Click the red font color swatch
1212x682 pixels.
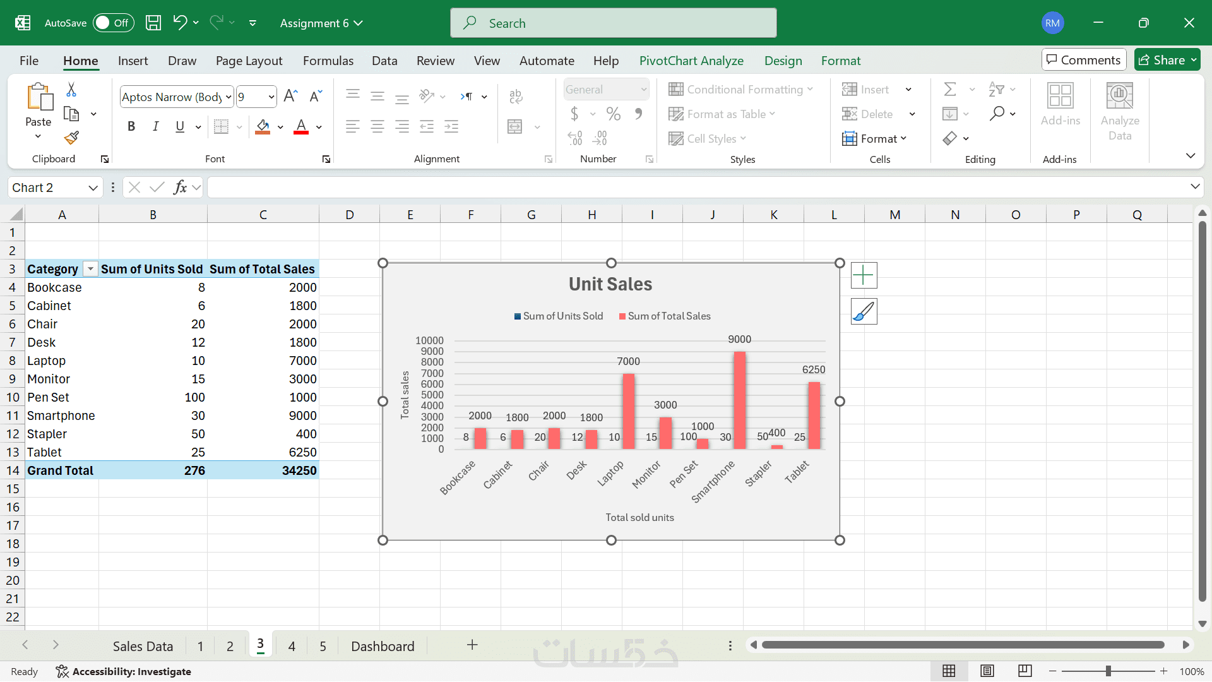[x=301, y=127]
